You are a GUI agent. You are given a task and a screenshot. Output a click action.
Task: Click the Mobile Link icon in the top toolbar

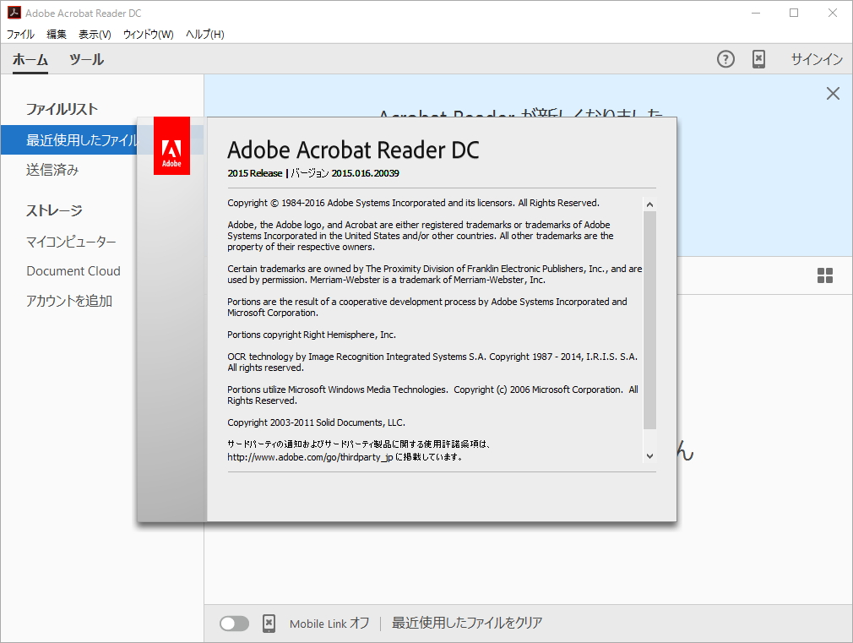(x=758, y=59)
